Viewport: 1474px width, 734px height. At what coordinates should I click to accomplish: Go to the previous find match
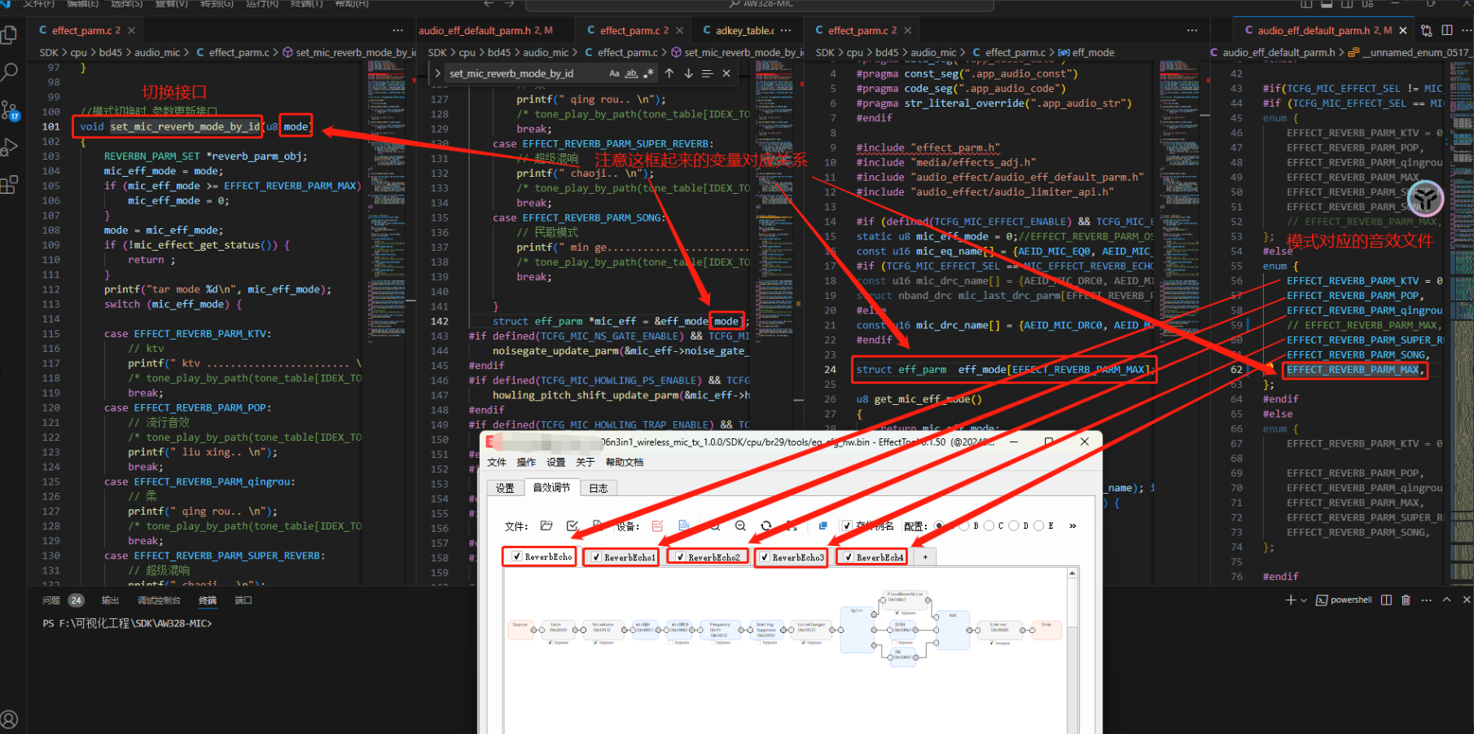click(x=669, y=73)
